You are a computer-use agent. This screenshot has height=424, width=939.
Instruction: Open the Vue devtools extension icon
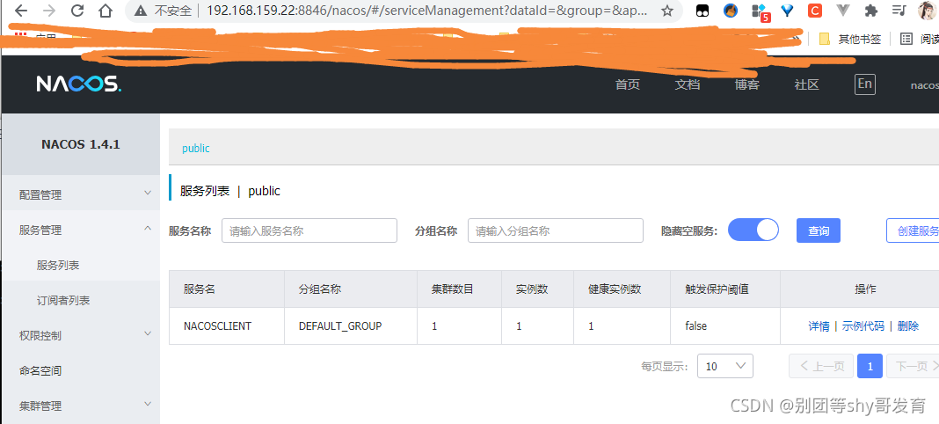click(843, 11)
